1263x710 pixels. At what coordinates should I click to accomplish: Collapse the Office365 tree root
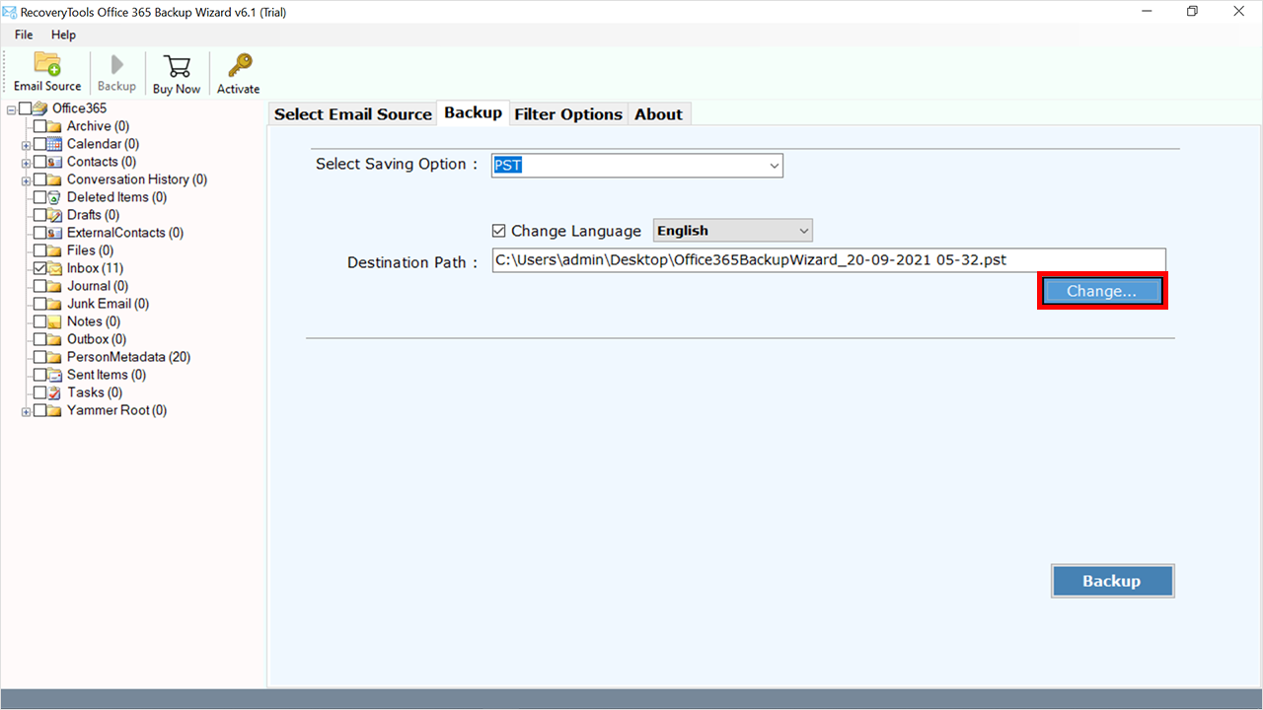pyautogui.click(x=11, y=109)
